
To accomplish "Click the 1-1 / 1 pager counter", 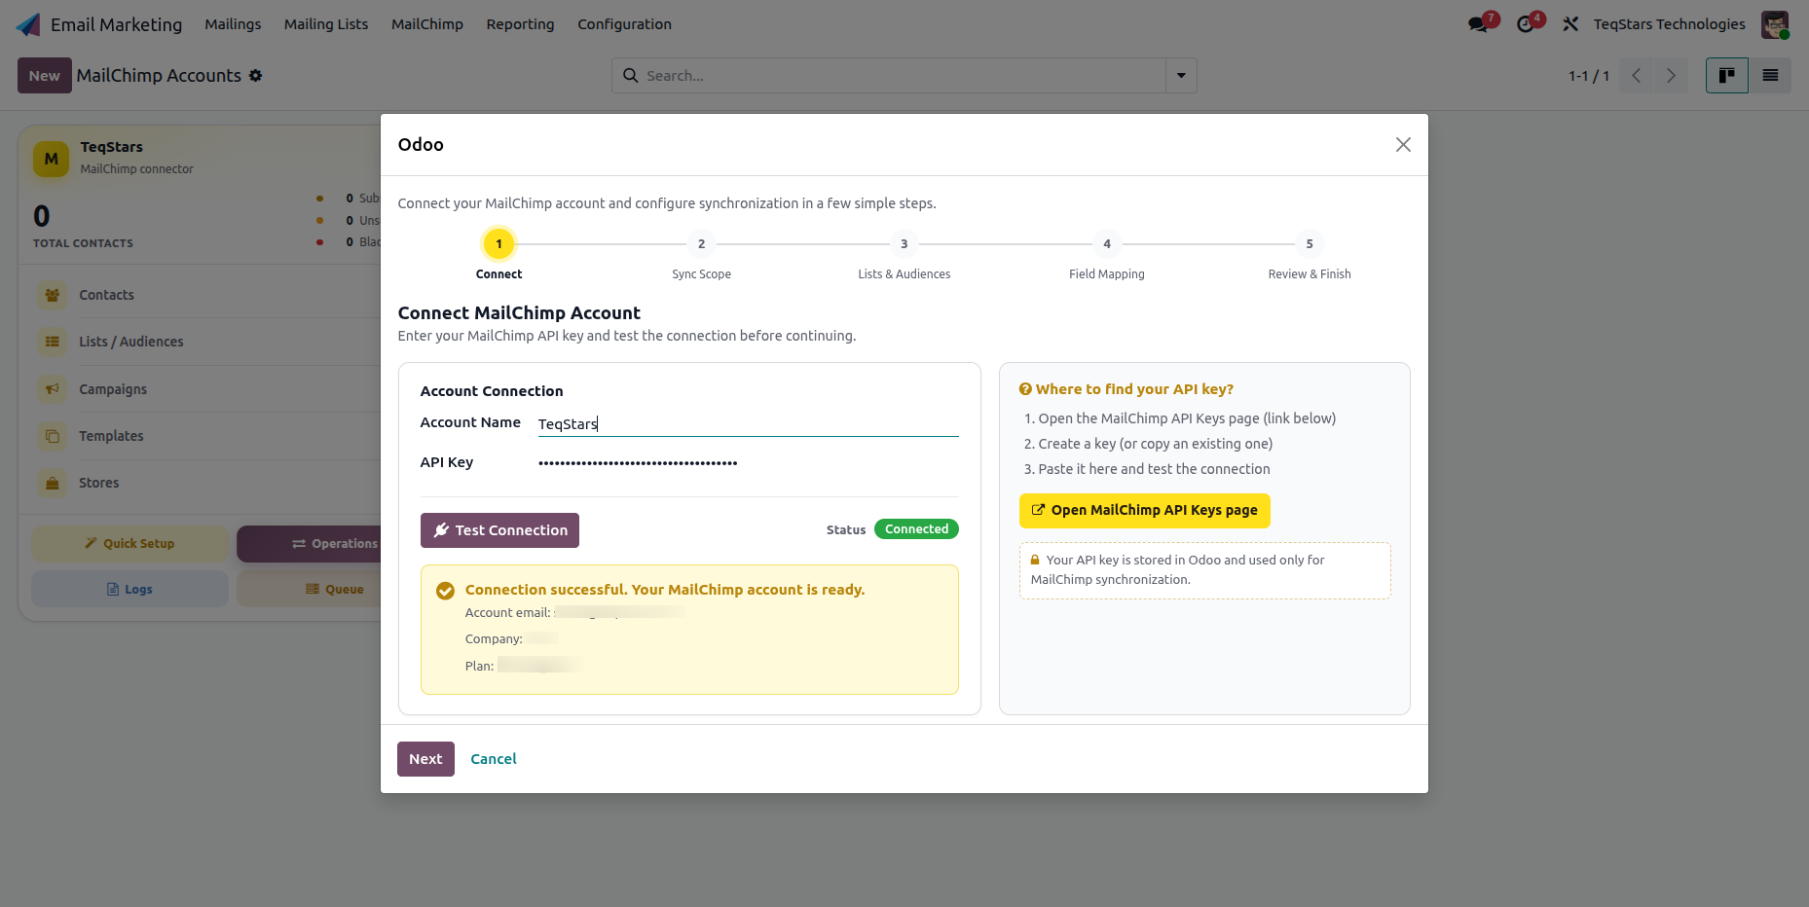I will click(x=1588, y=76).
